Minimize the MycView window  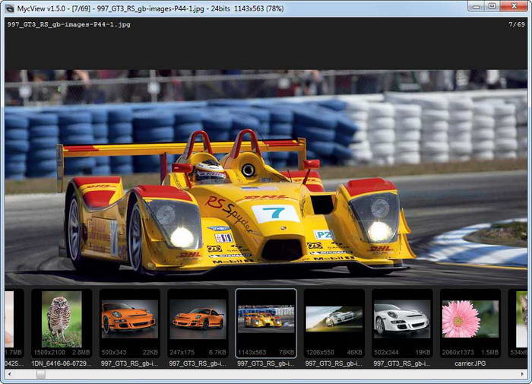click(474, 6)
